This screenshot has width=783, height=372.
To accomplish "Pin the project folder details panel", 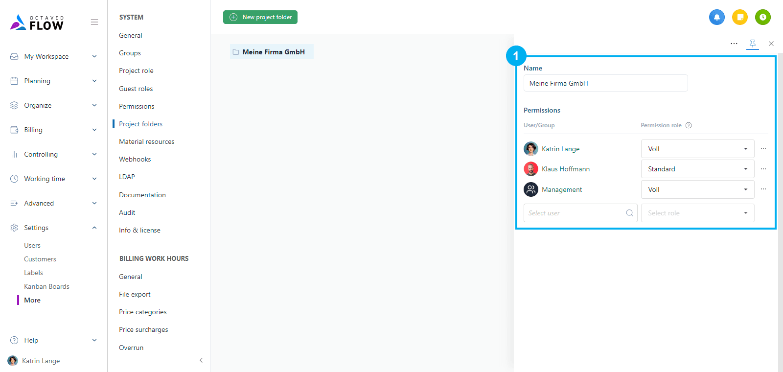I will pyautogui.click(x=752, y=44).
